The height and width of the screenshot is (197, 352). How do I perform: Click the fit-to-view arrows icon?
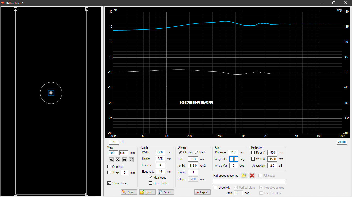point(131,160)
